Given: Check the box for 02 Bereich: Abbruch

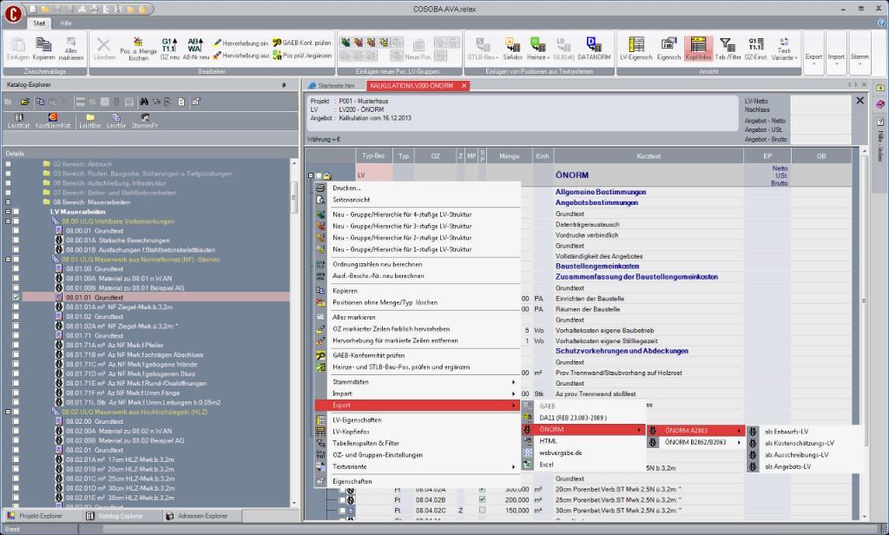Looking at the screenshot, I should pyautogui.click(x=9, y=164).
